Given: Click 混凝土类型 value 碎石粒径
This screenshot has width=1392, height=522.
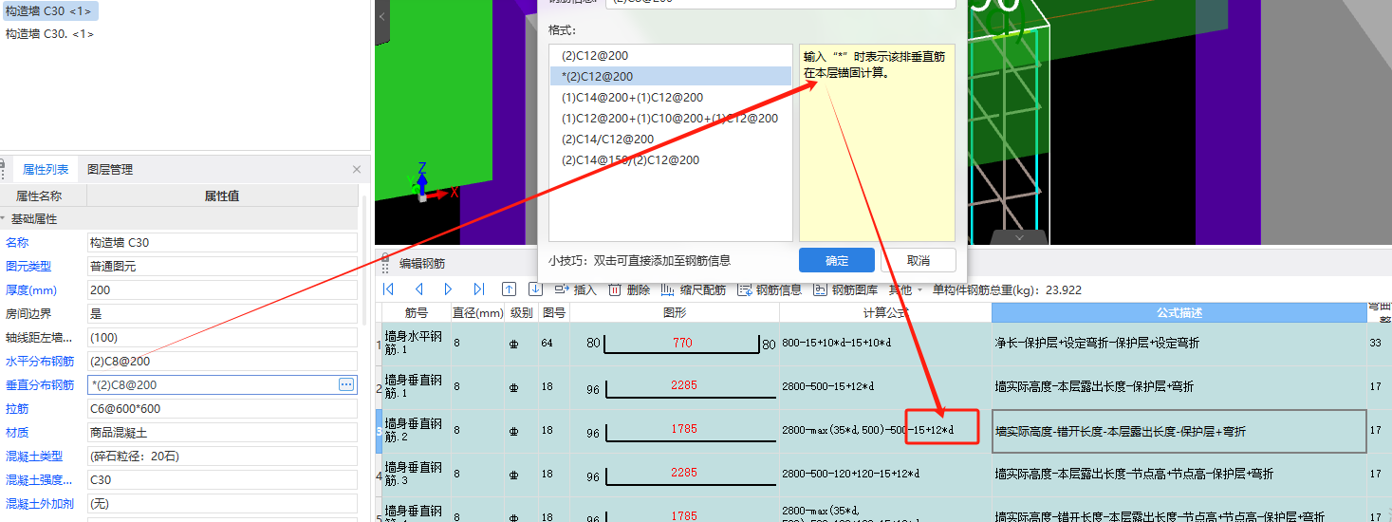Looking at the screenshot, I should (x=222, y=457).
